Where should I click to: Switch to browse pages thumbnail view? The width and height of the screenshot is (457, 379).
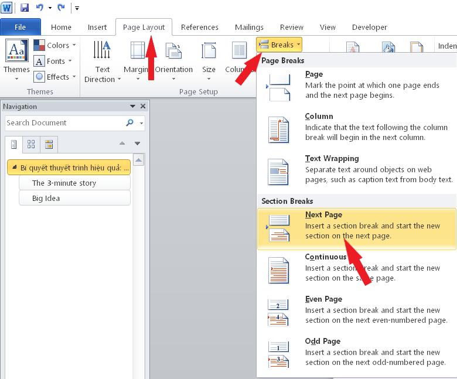(31, 144)
